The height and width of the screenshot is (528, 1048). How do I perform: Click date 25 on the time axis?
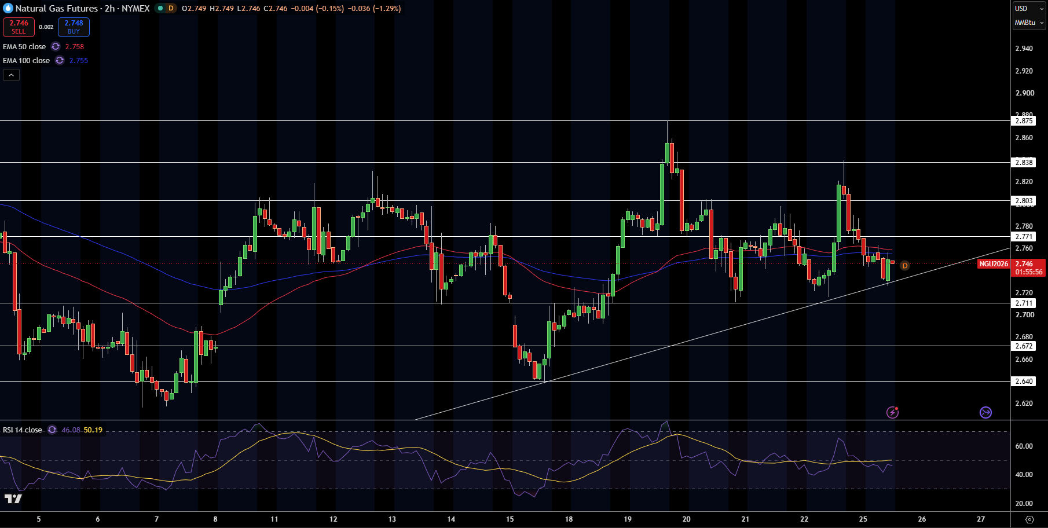coord(863,519)
